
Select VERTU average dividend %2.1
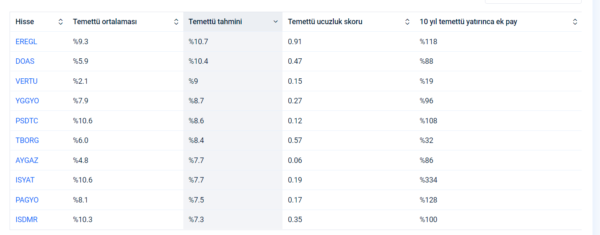pyautogui.click(x=80, y=81)
